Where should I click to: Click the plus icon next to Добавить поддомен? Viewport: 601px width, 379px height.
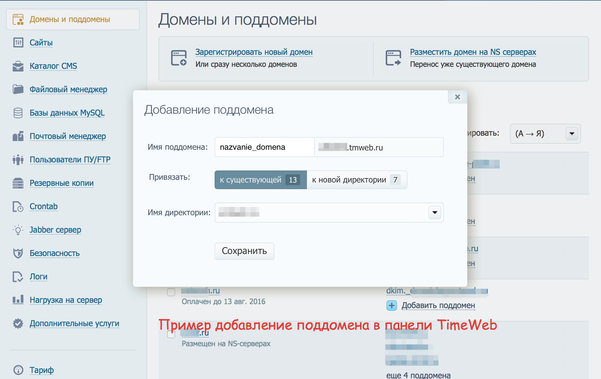[391, 305]
